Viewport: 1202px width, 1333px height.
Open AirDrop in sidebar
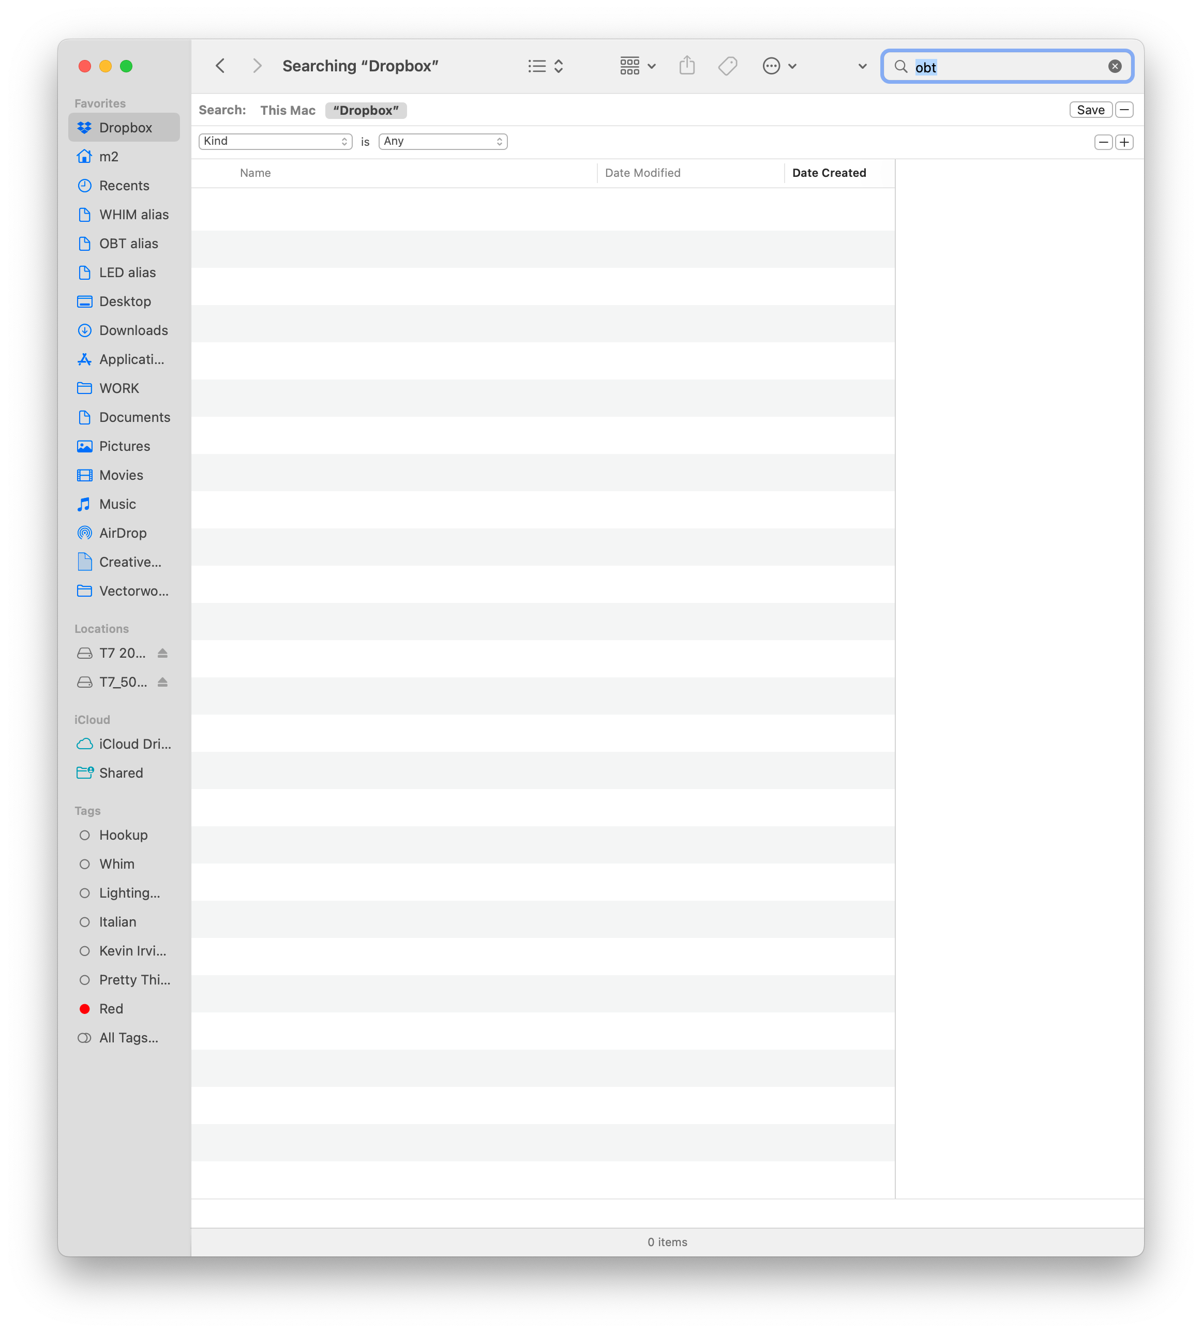[124, 534]
